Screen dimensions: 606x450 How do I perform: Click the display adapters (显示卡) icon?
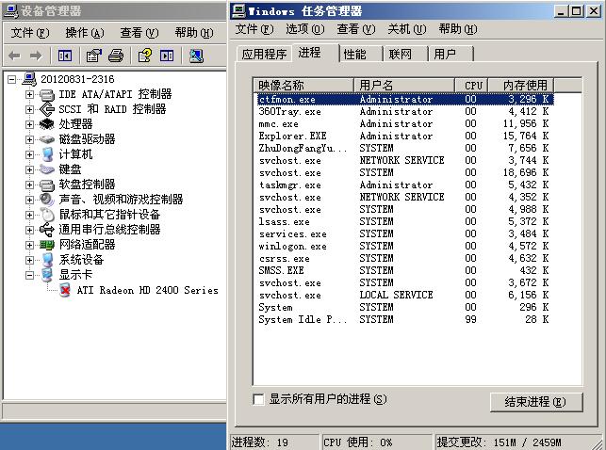tap(47, 275)
